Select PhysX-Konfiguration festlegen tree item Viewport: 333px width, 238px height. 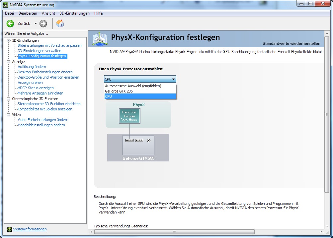point(42,56)
